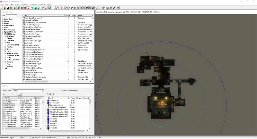The height and width of the screenshot is (139, 257).
Task: Expand the Furniture subcategory
Action: coord(4,46)
